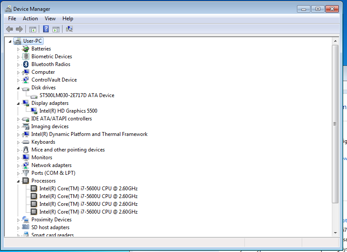Click Scan for hardware changes icon

pyautogui.click(x=69, y=29)
